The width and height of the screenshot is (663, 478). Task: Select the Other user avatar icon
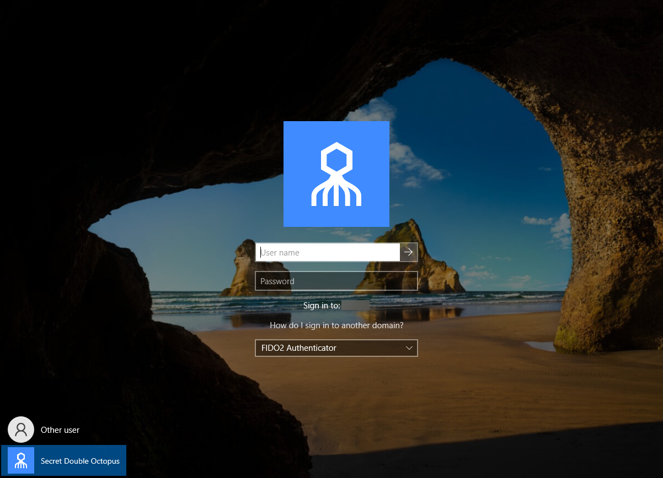[x=21, y=430]
